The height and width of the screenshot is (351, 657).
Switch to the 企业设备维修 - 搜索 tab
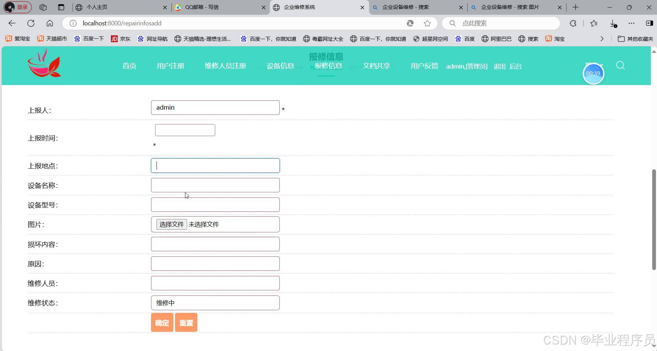418,7
